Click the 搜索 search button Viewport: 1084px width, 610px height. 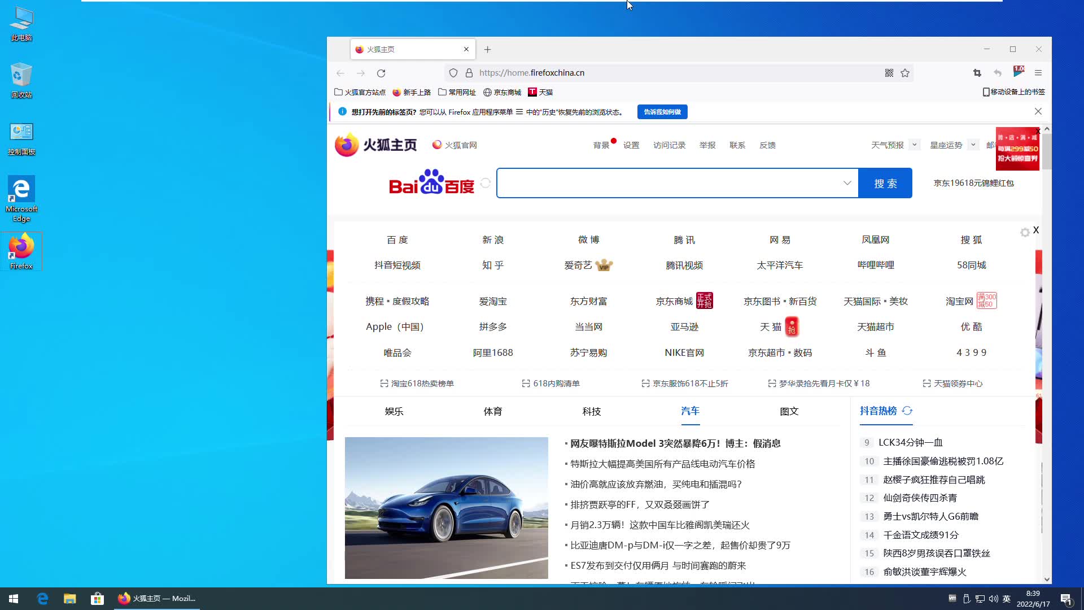coord(885,183)
